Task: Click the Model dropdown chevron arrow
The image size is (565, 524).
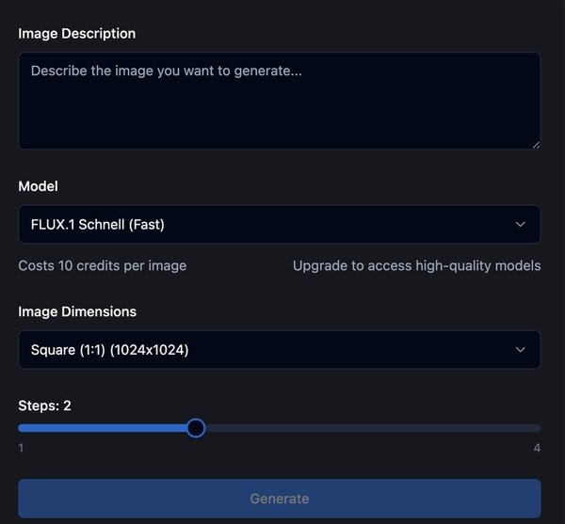Action: click(x=521, y=224)
